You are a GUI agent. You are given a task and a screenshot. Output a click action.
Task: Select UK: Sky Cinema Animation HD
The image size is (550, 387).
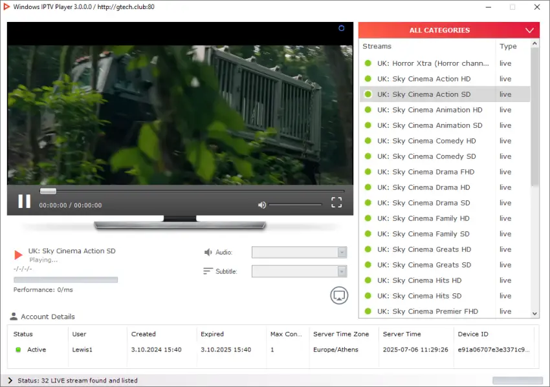tap(445, 110)
